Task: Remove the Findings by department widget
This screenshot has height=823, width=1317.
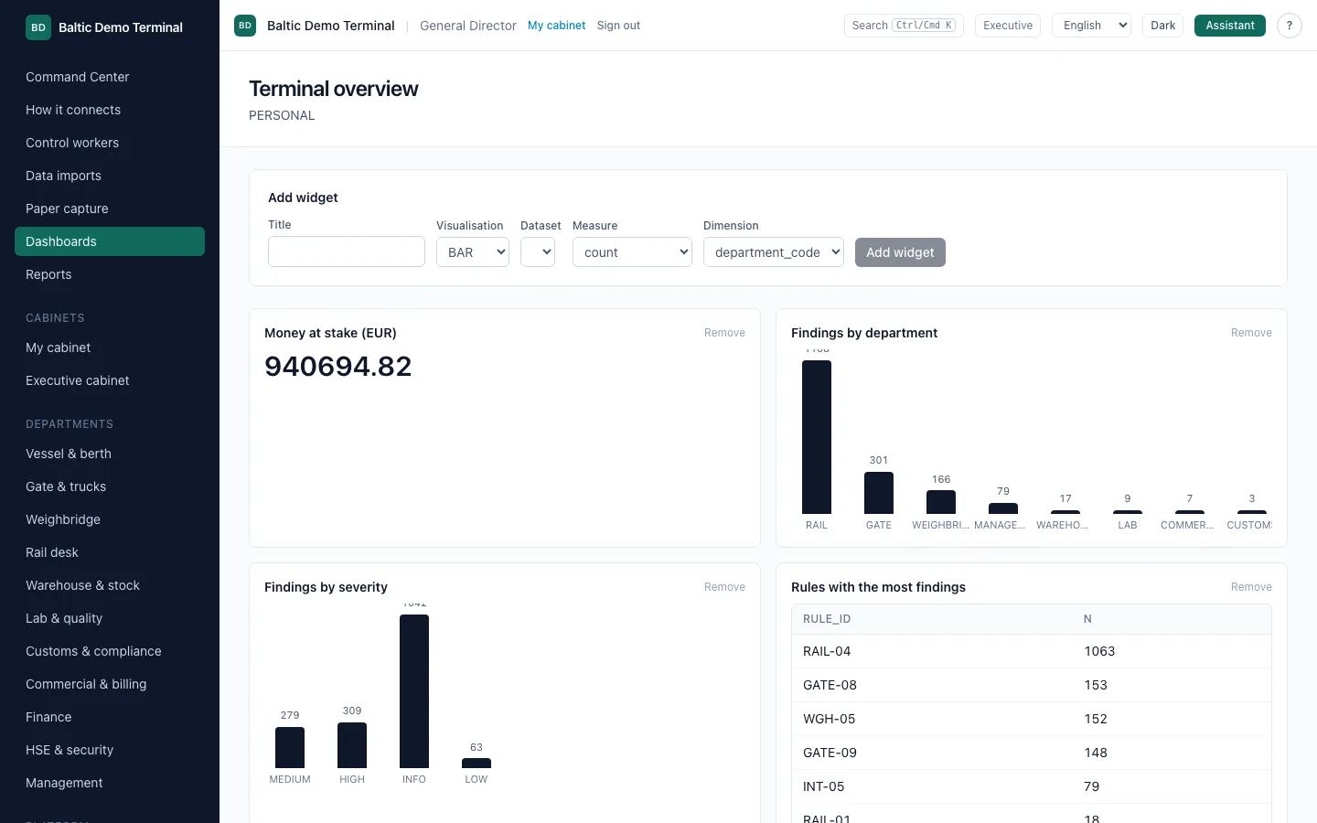Action: tap(1251, 333)
